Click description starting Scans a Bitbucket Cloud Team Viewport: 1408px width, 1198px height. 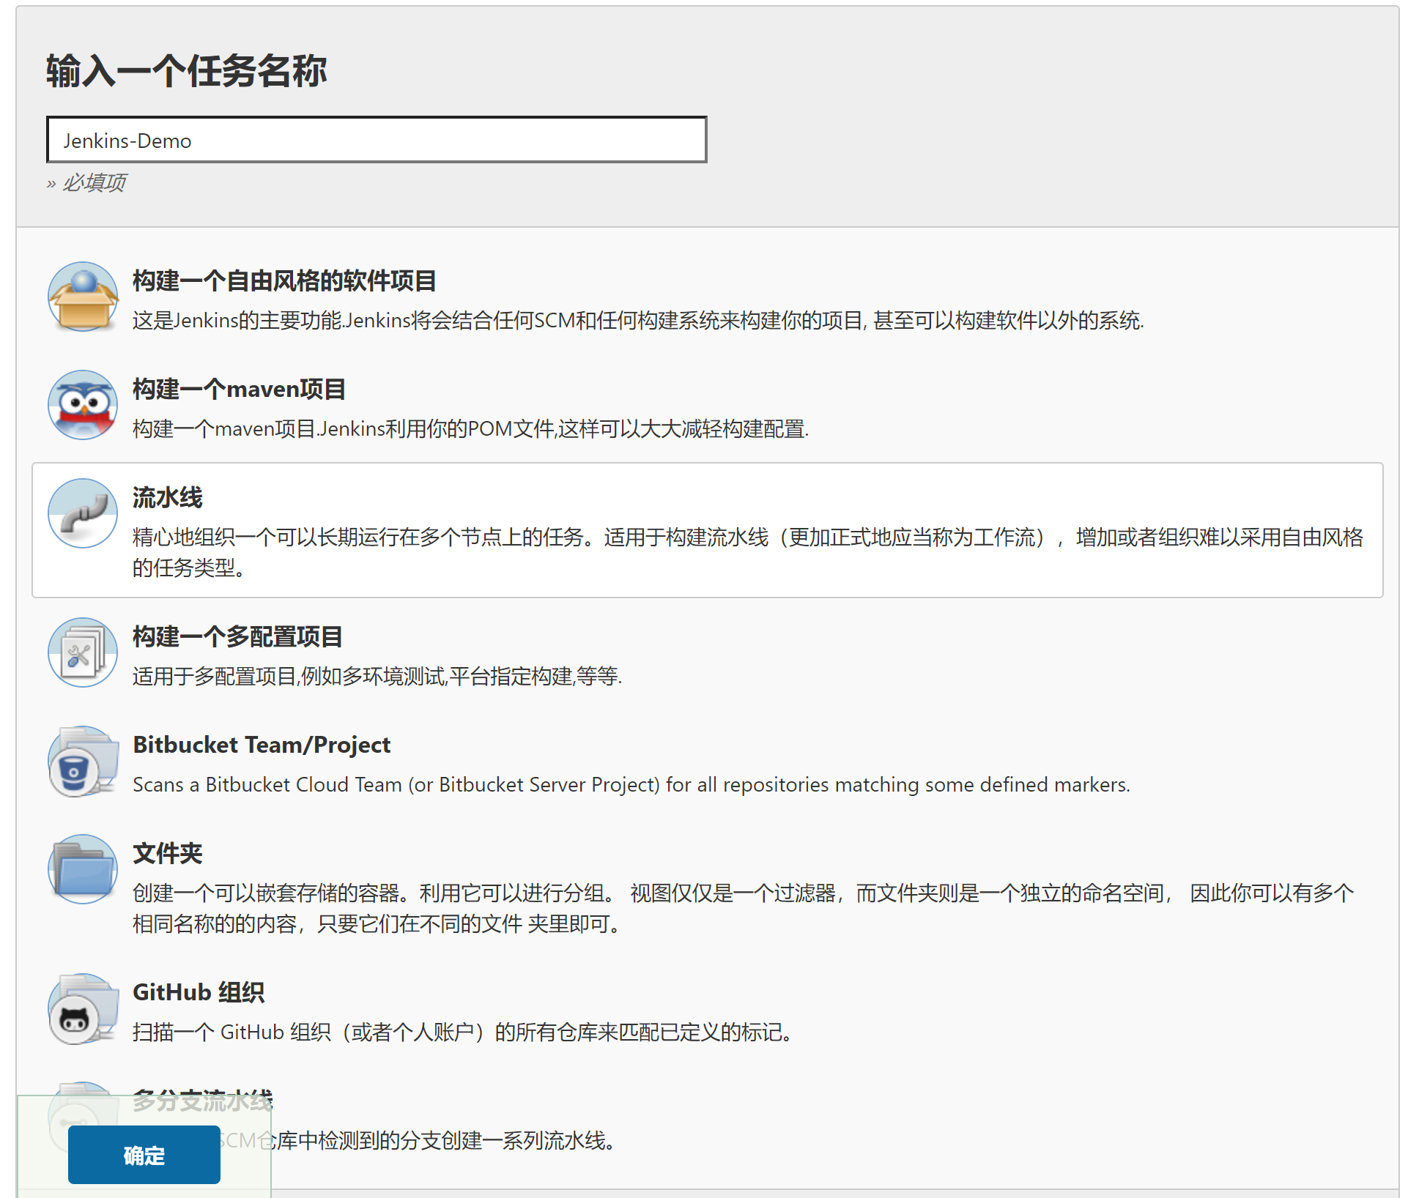click(x=631, y=785)
